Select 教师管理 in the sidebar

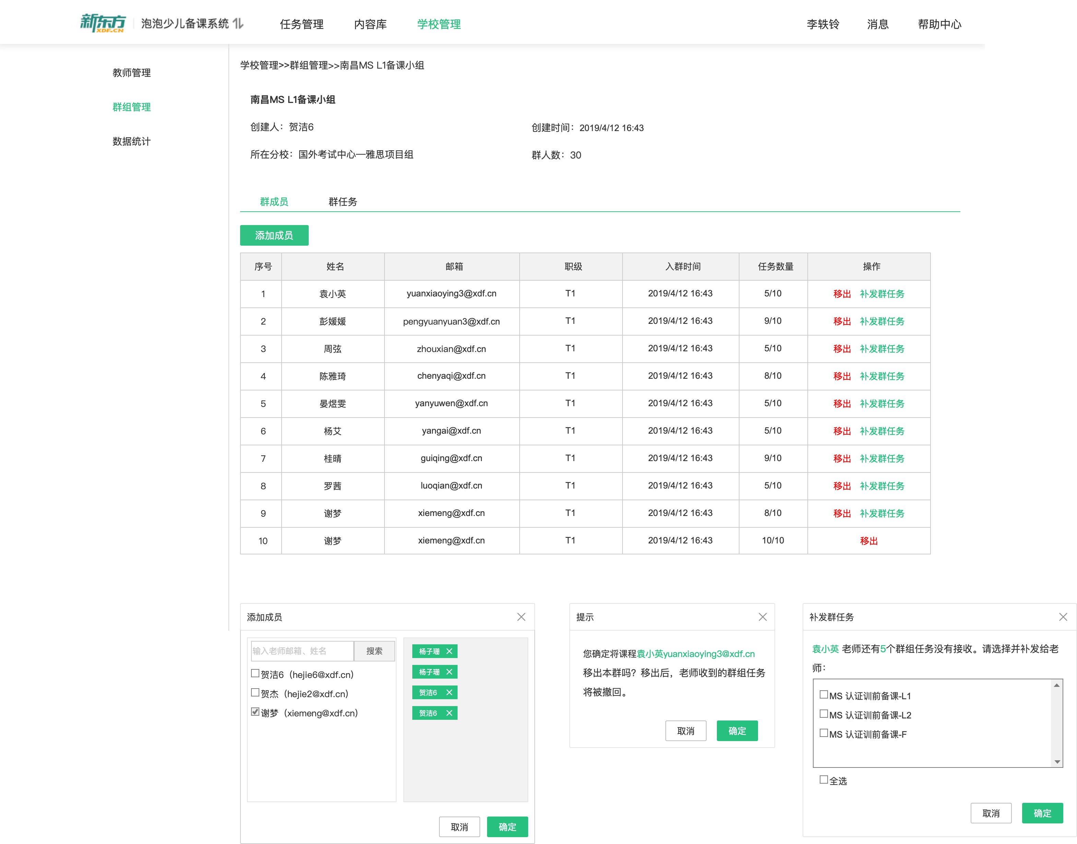pyautogui.click(x=131, y=73)
